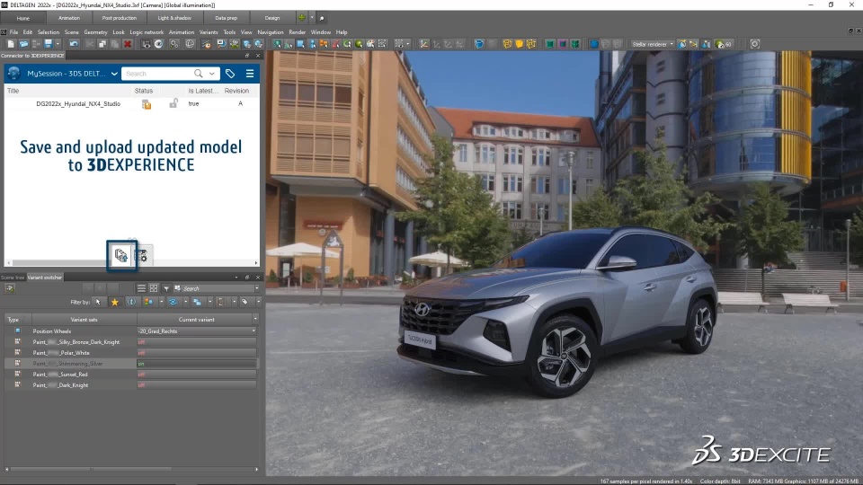The height and width of the screenshot is (485, 863).
Task: Switch variant switcher to list view
Action: 142,288
